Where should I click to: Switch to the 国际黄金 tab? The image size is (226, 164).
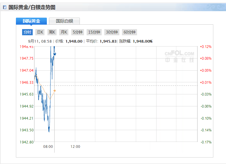click(32, 21)
